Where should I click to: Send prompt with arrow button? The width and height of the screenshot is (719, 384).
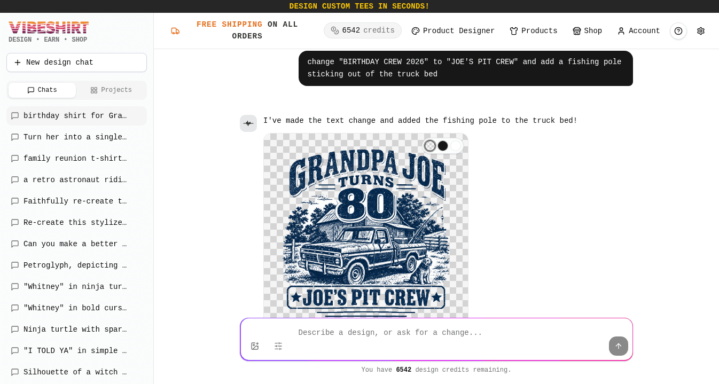point(619,346)
